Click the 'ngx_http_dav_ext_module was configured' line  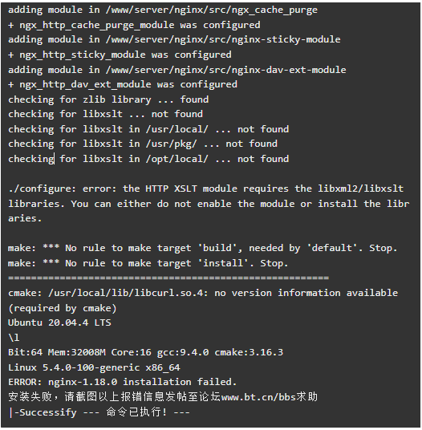pos(123,84)
